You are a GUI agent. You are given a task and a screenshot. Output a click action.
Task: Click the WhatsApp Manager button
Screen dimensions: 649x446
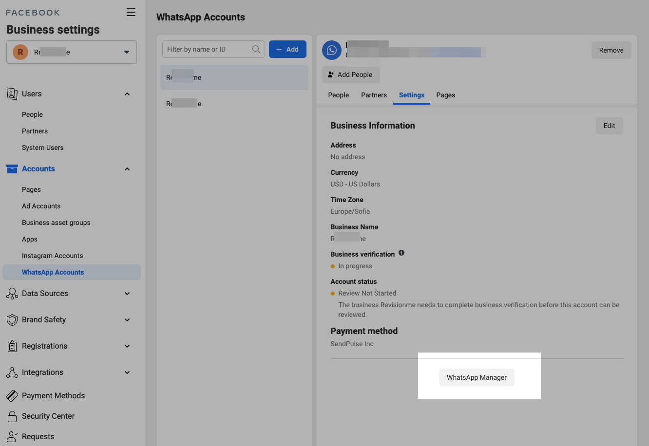click(x=477, y=377)
